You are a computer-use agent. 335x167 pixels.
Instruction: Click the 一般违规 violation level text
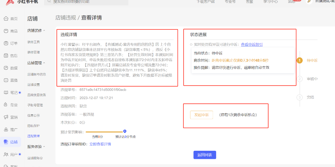pos(87,114)
